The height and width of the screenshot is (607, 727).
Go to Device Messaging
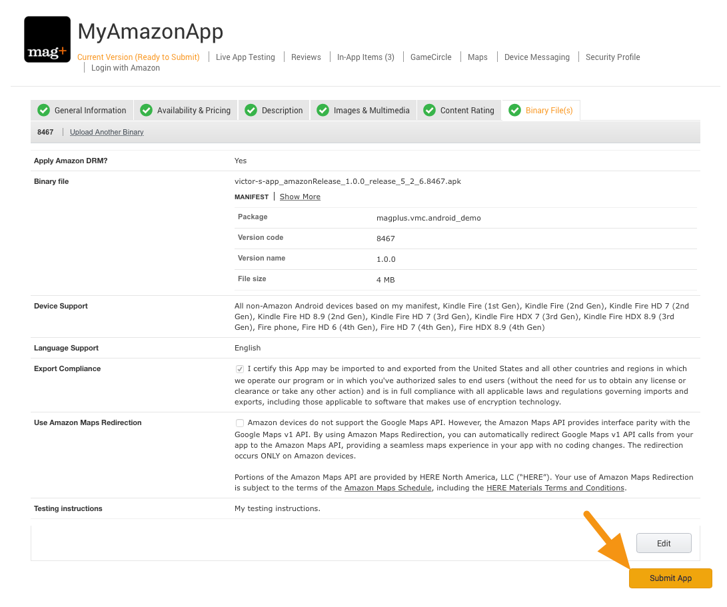tap(537, 57)
